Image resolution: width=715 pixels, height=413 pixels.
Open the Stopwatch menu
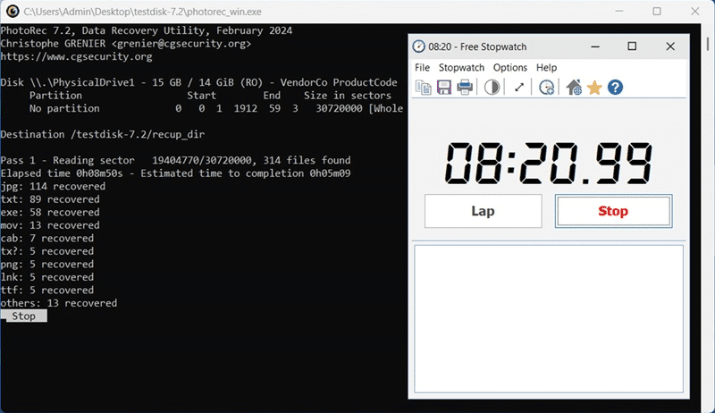[461, 67]
